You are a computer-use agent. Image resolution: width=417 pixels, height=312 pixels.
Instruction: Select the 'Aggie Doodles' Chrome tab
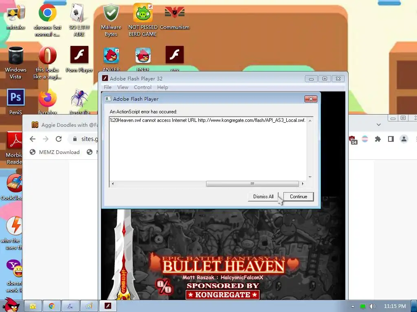point(64,125)
